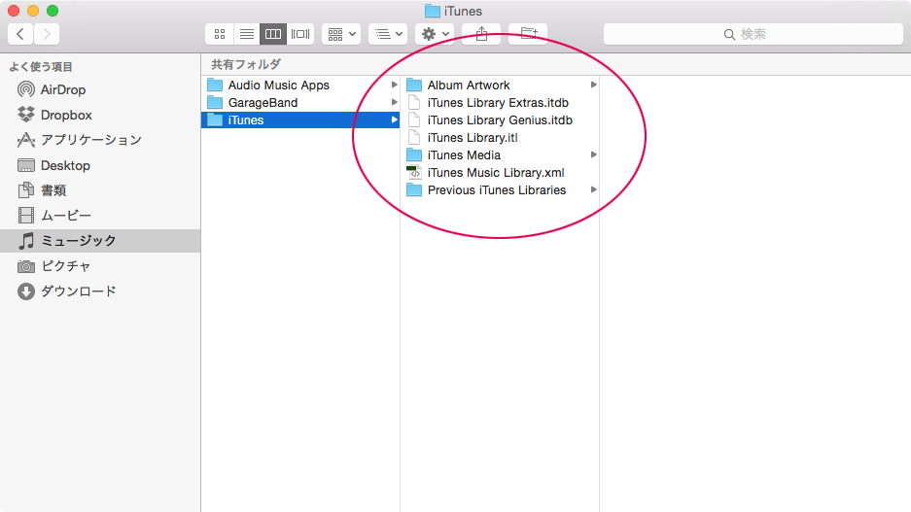Open the item grouping dropdown
The image size is (911, 512).
[x=341, y=34]
